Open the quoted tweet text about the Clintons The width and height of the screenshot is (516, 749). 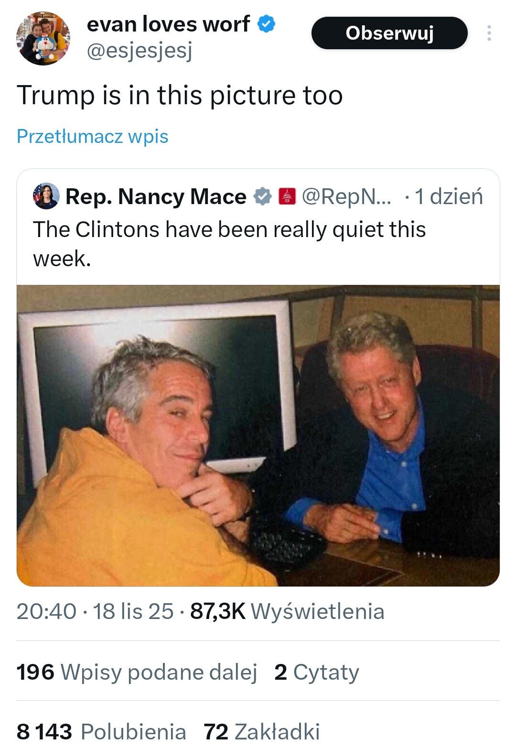pos(229,244)
